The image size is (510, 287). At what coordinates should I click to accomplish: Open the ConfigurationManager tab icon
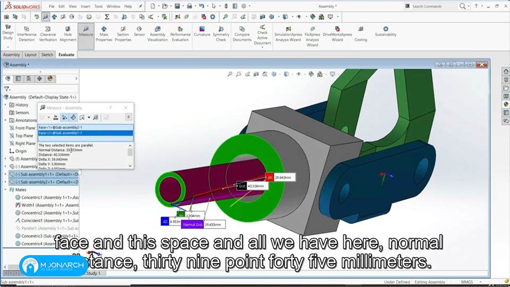(29, 79)
